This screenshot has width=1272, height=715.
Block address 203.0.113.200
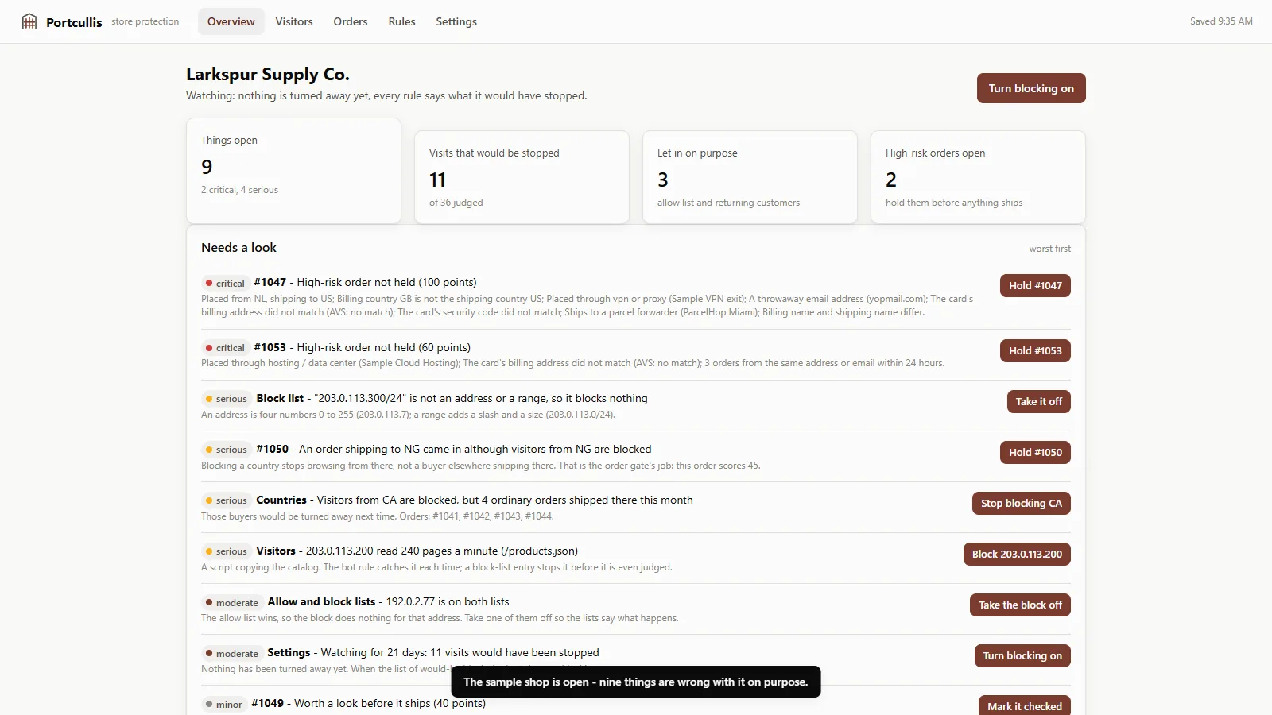[x=1017, y=554]
